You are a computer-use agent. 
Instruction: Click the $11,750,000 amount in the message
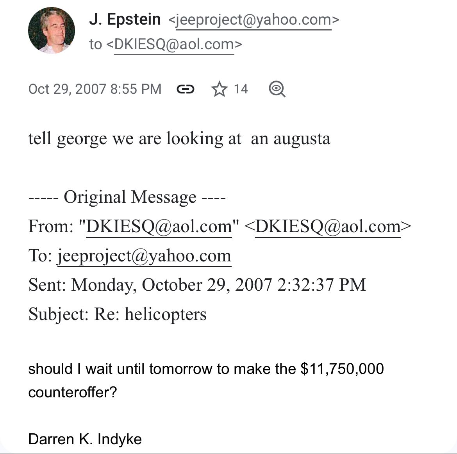tap(342, 369)
